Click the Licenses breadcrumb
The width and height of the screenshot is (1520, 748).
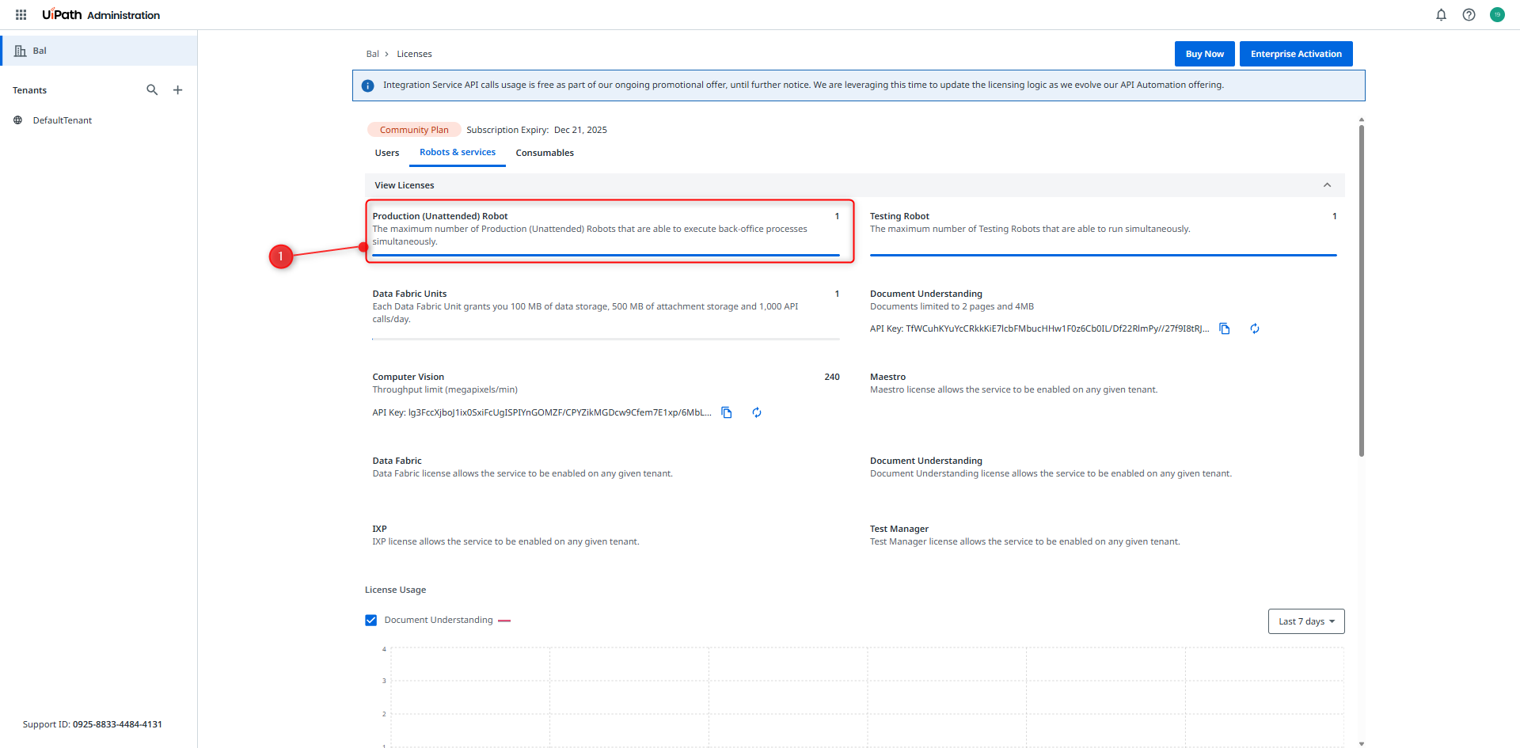(414, 54)
